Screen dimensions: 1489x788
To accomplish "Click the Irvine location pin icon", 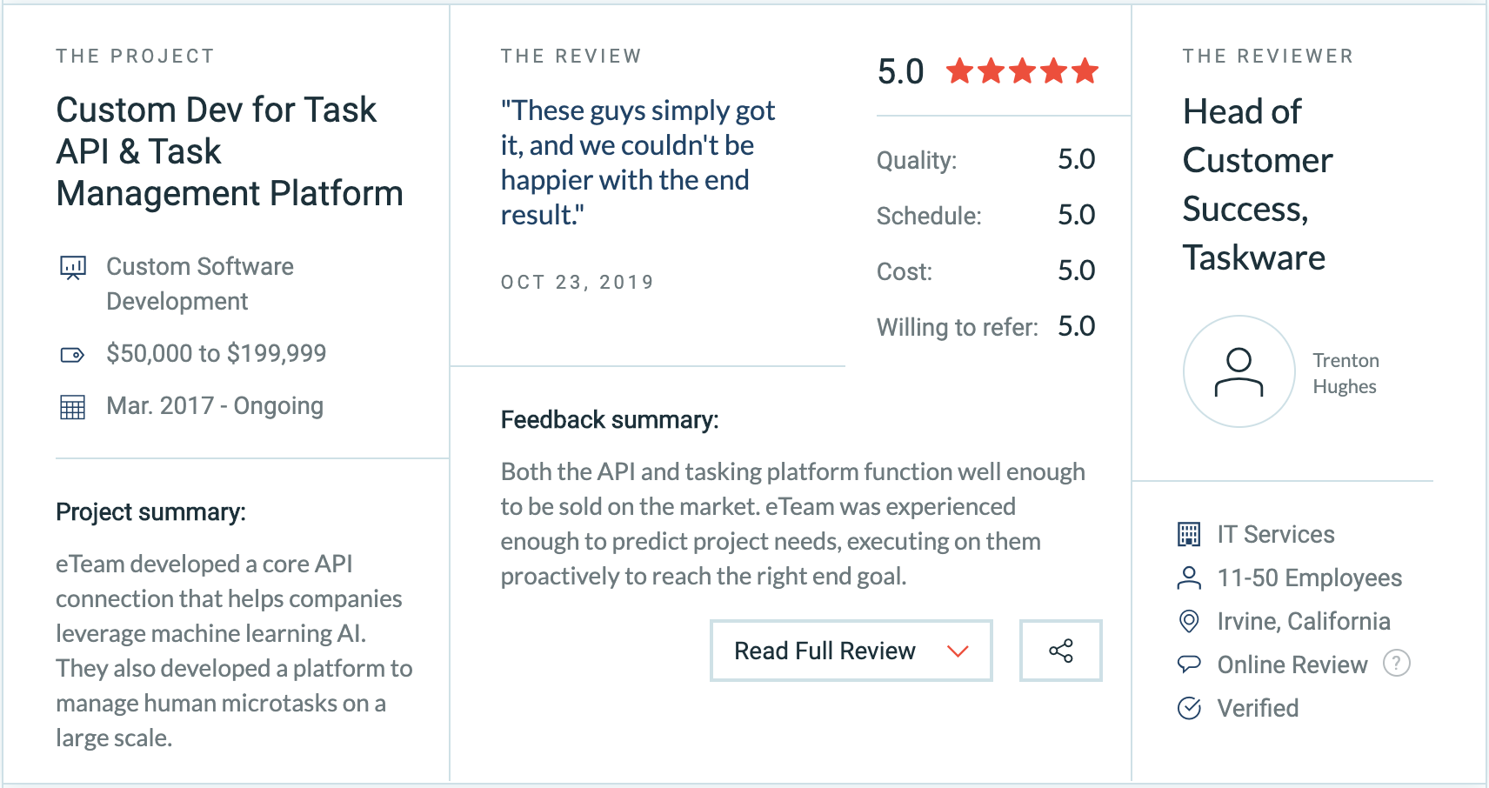I will (x=1189, y=621).
